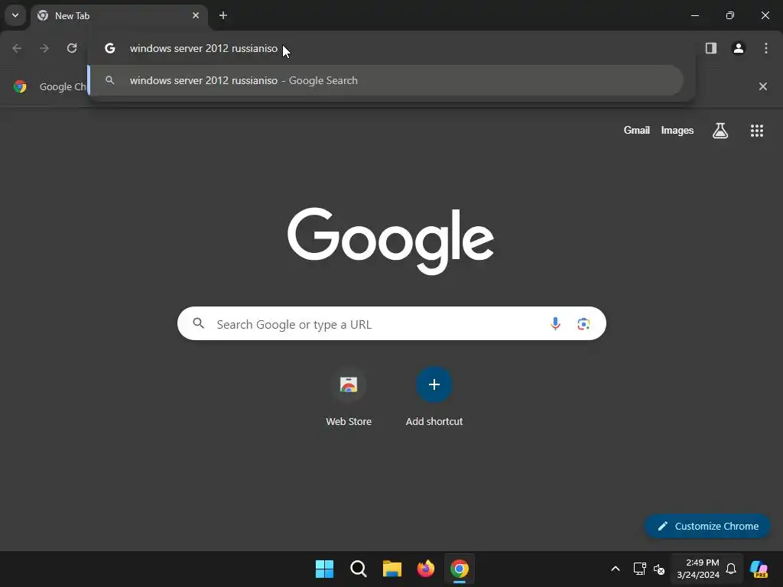Image resolution: width=783 pixels, height=587 pixels.
Task: Click Customize Chrome button
Action: point(707,526)
